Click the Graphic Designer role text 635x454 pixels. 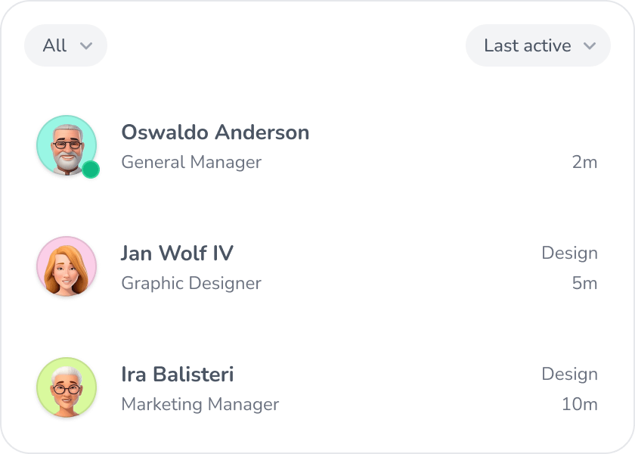tap(191, 283)
